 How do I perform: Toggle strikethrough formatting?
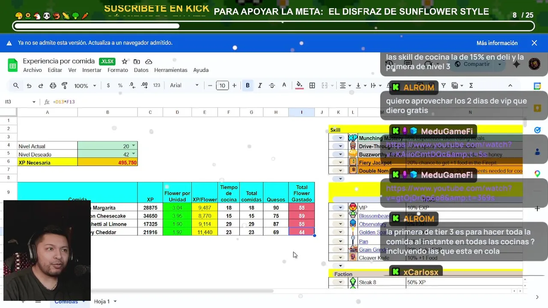coord(272,86)
